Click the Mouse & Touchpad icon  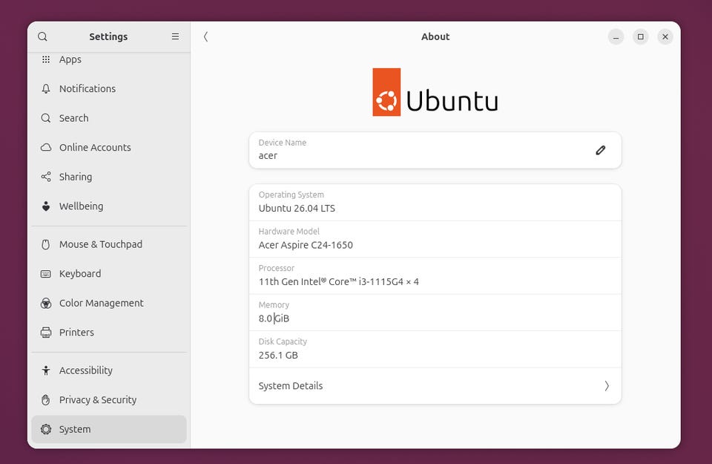click(46, 244)
